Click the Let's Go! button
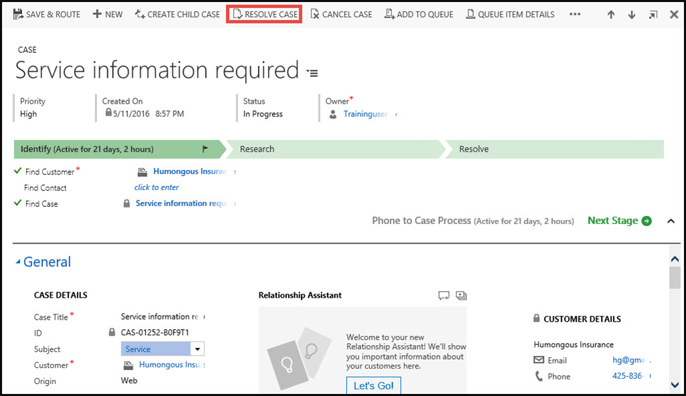 pyautogui.click(x=373, y=386)
